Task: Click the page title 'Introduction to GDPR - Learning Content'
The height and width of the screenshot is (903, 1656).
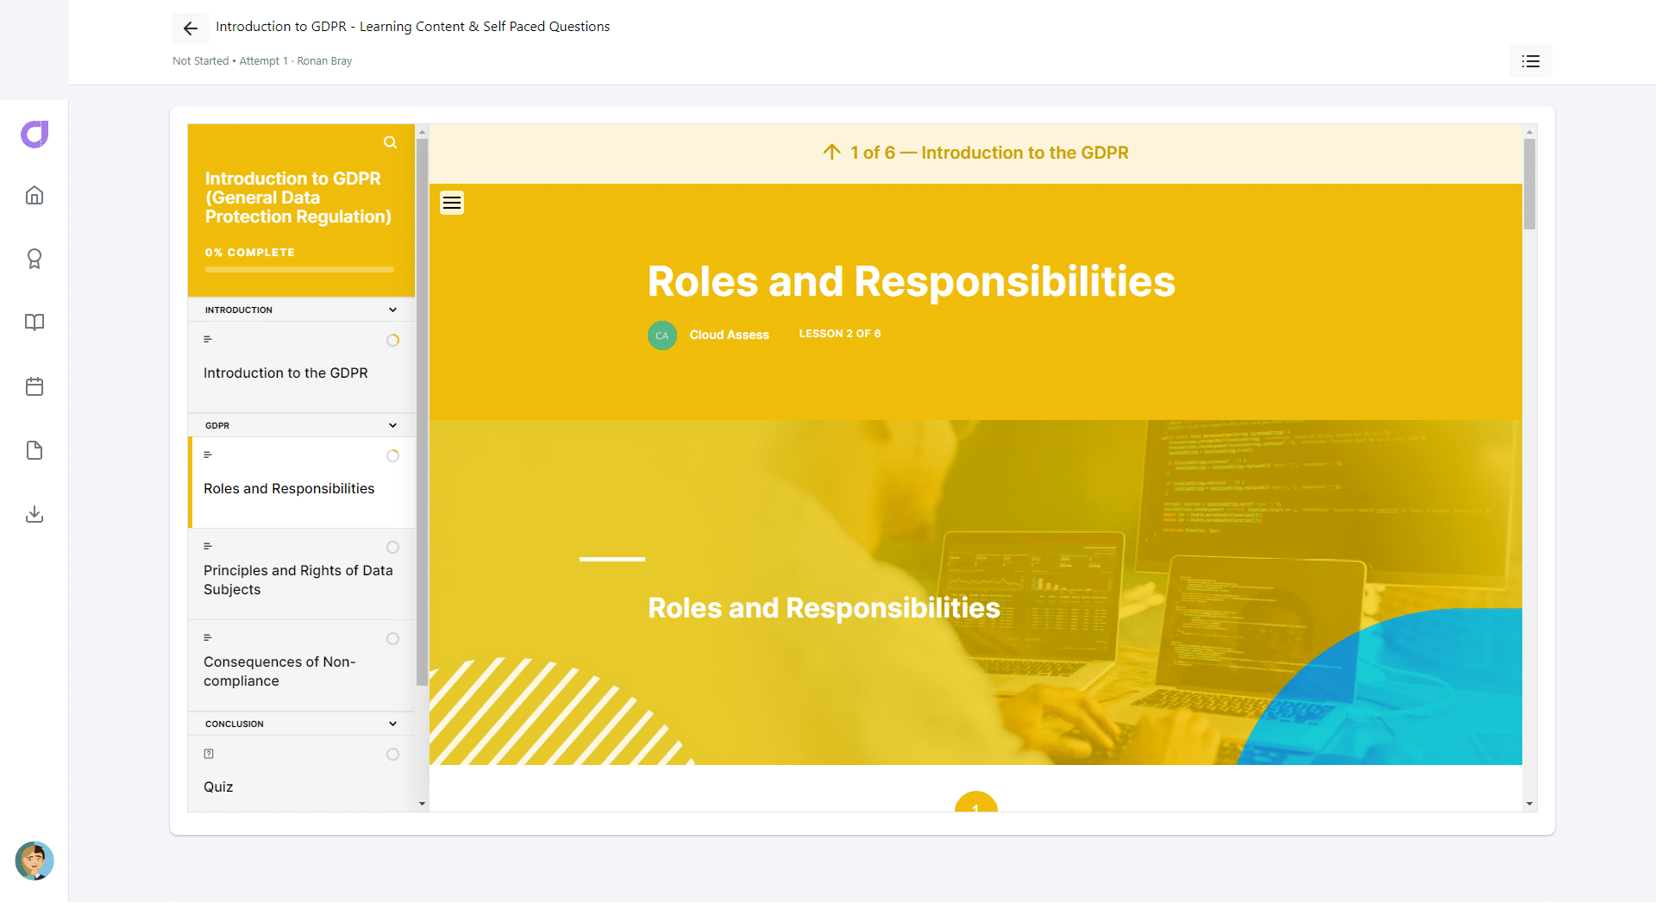Action: [x=413, y=27]
